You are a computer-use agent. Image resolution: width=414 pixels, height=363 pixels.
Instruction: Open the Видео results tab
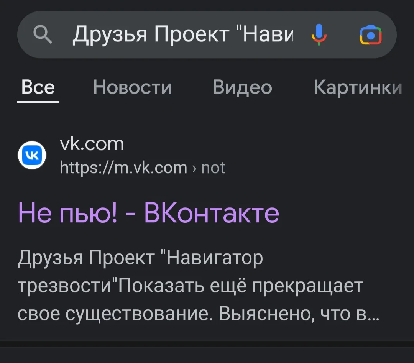point(242,87)
